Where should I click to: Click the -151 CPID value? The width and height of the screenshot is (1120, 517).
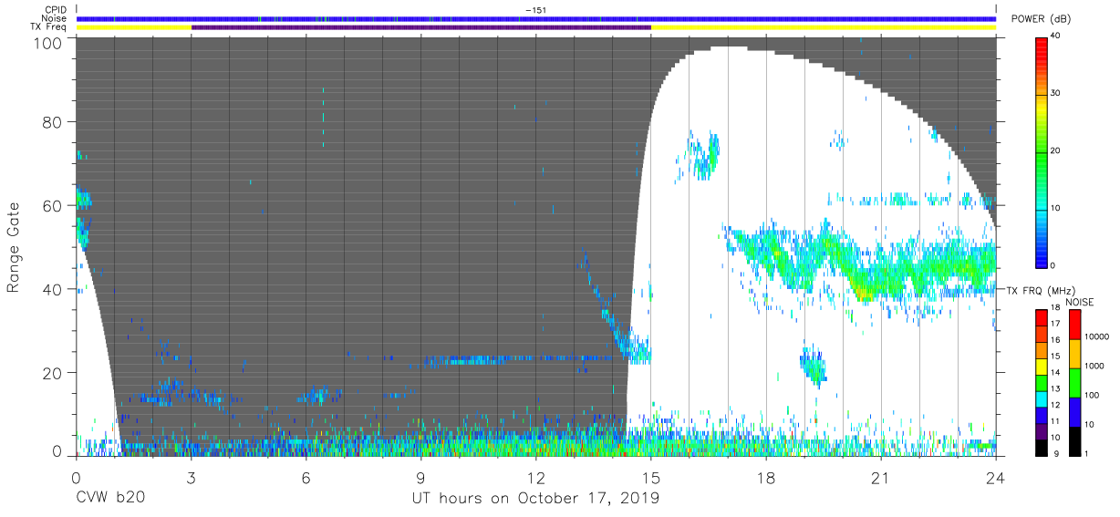tap(535, 10)
